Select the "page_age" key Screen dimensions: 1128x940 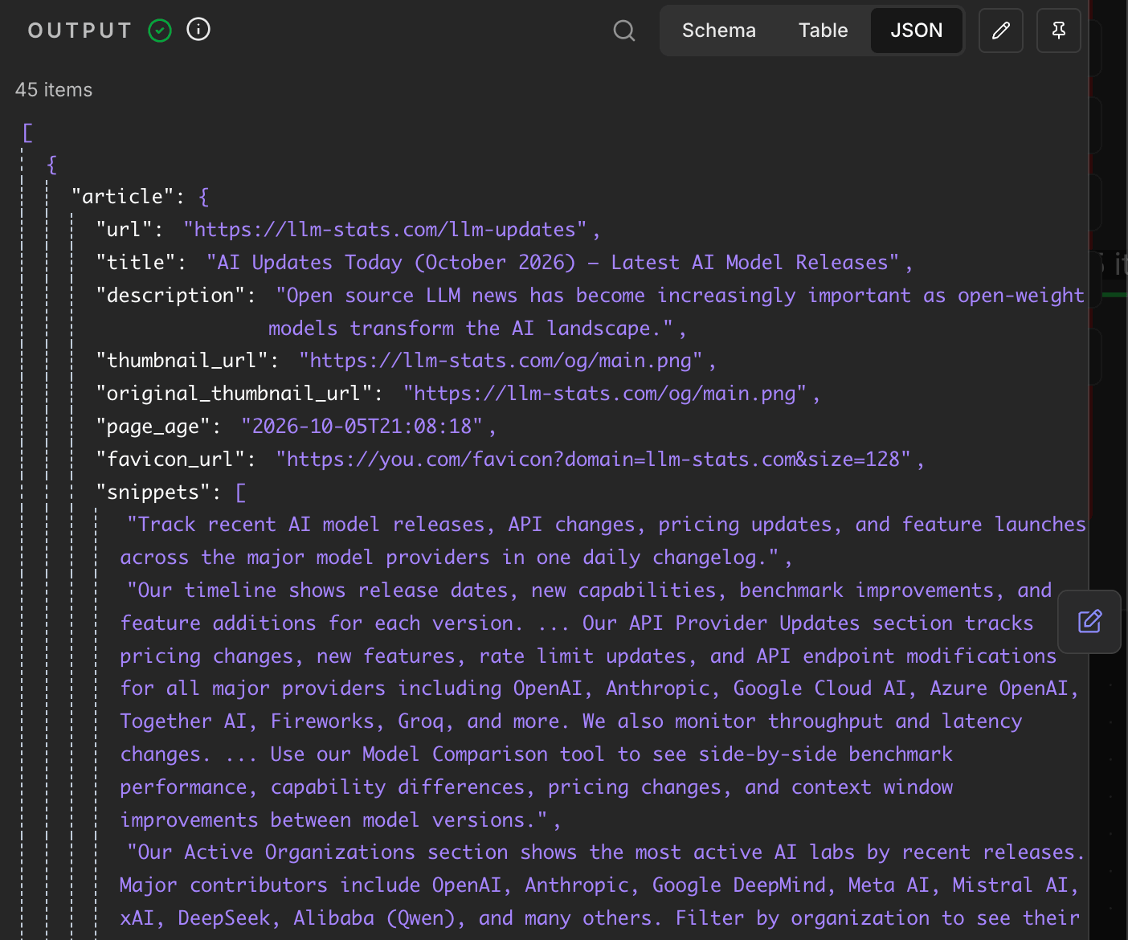tap(153, 427)
